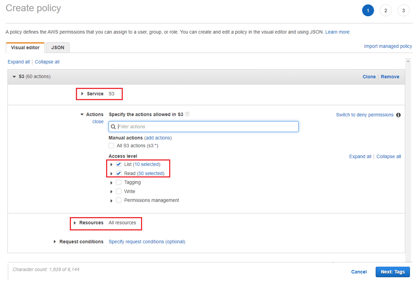Click the Cancel button
The height and width of the screenshot is (285, 413).
click(359, 272)
